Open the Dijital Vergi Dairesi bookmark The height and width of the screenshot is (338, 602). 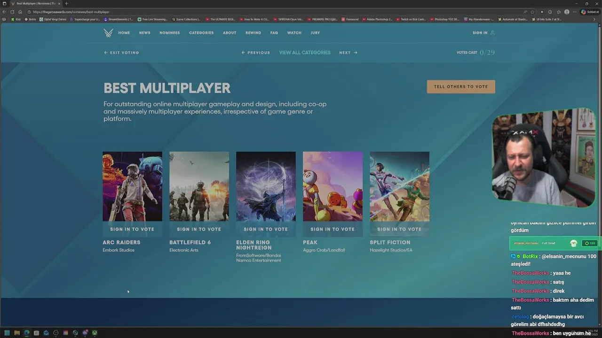(53, 19)
